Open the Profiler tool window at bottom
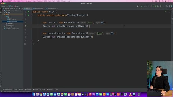This screenshot has height=97, width=173. click(x=43, y=89)
